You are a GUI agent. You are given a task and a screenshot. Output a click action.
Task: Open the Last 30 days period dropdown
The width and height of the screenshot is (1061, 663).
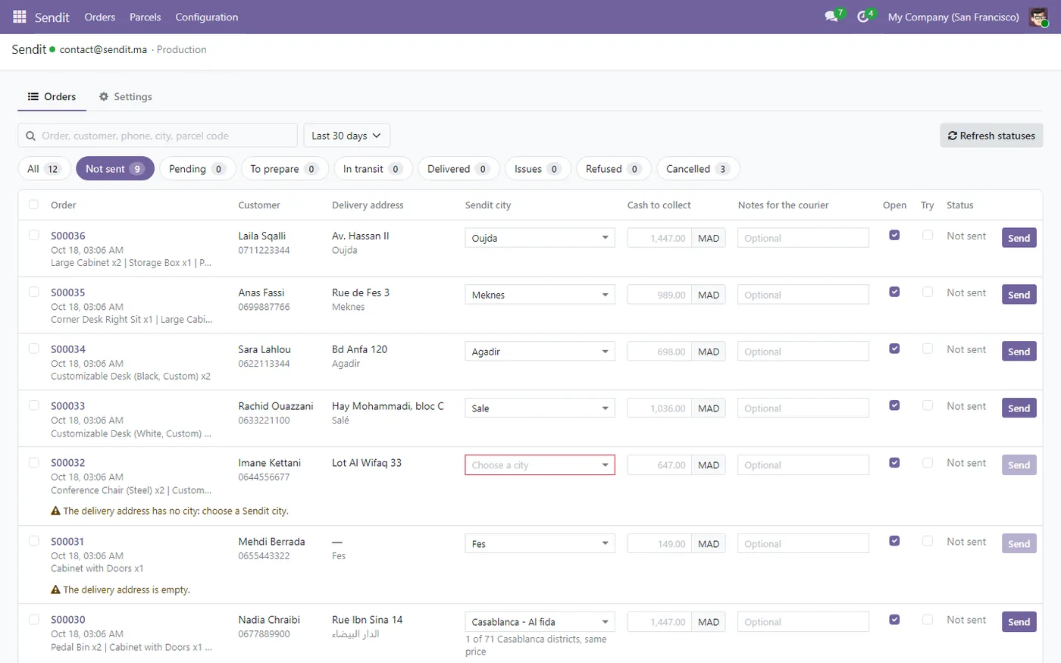[x=346, y=136]
